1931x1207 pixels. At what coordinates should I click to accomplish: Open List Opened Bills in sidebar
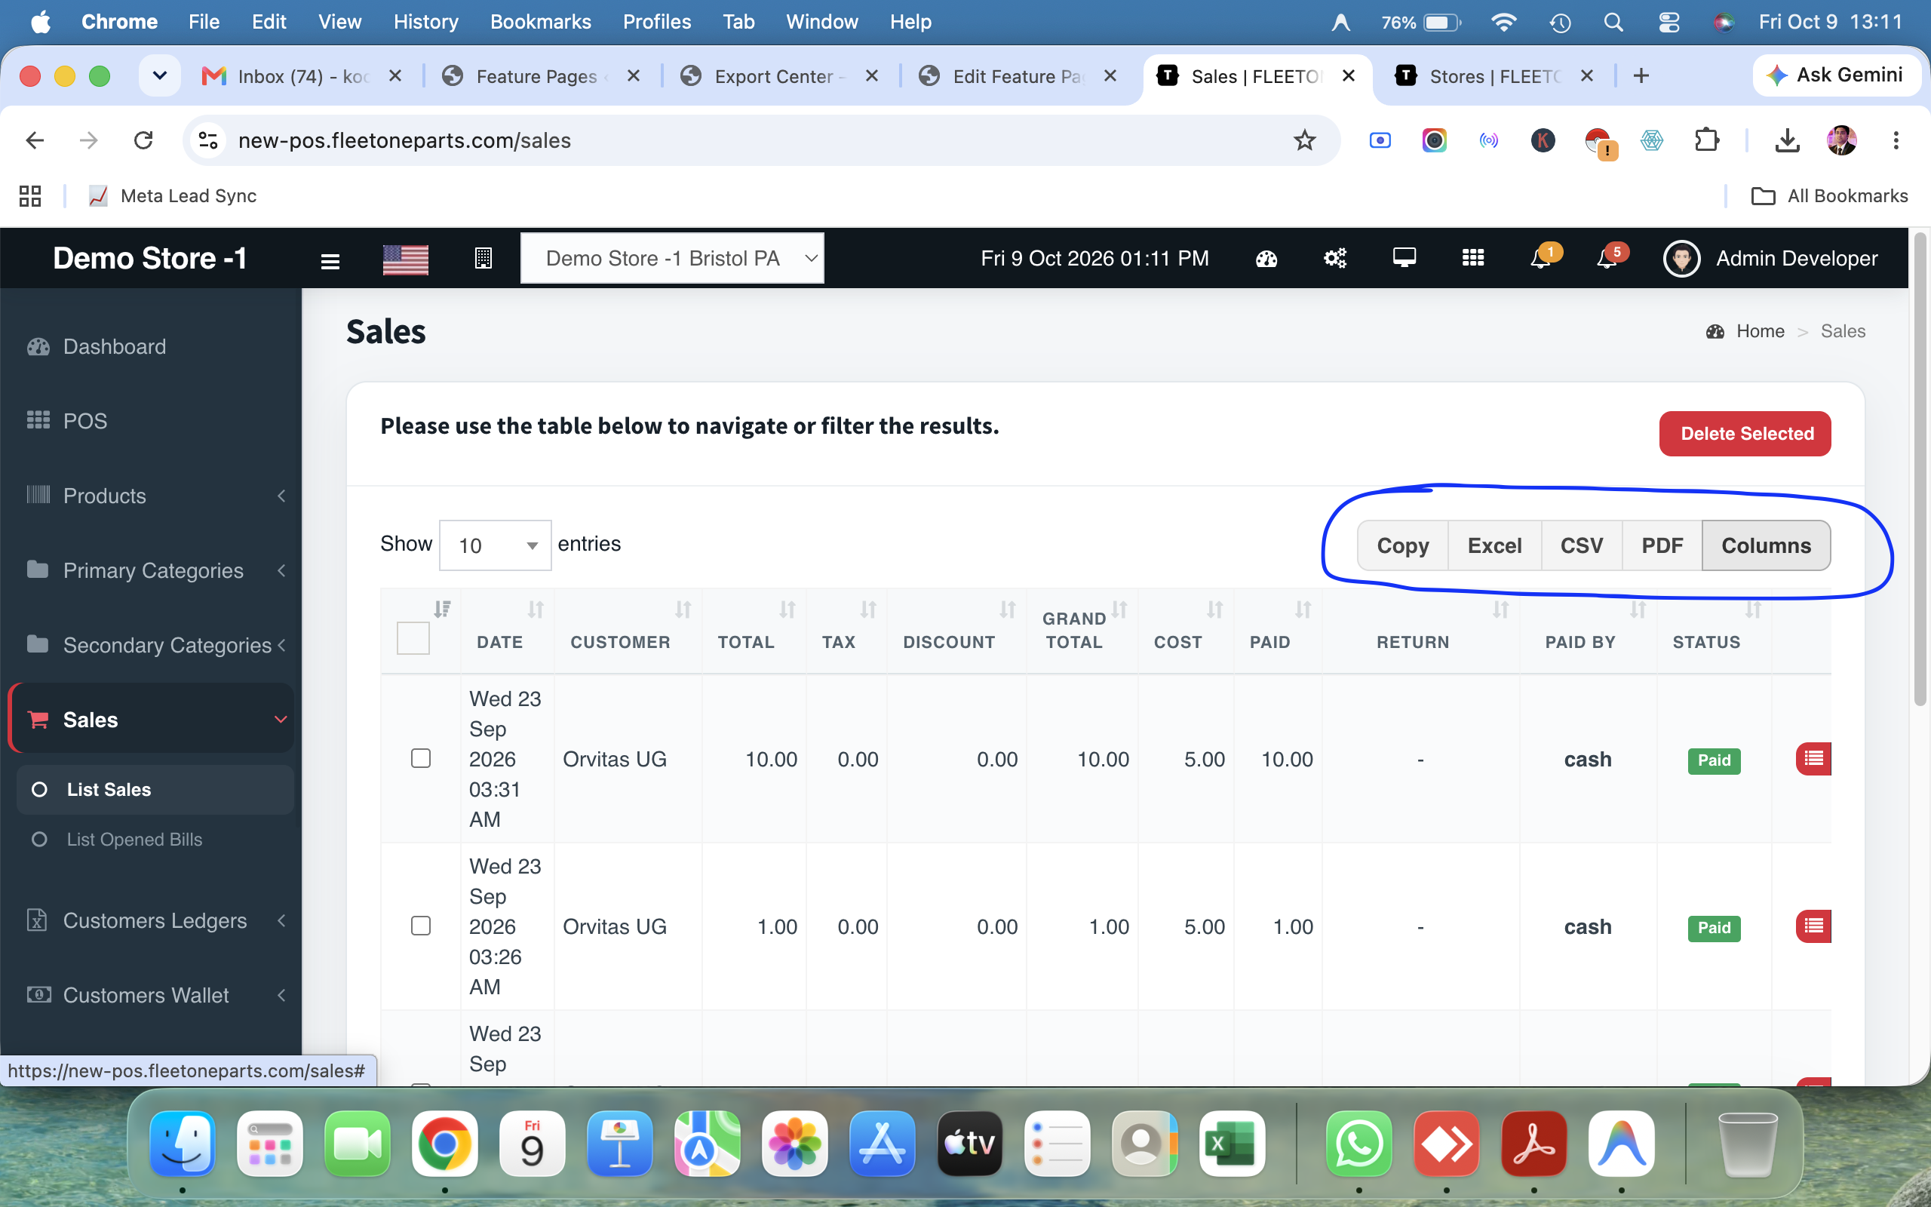pos(134,840)
